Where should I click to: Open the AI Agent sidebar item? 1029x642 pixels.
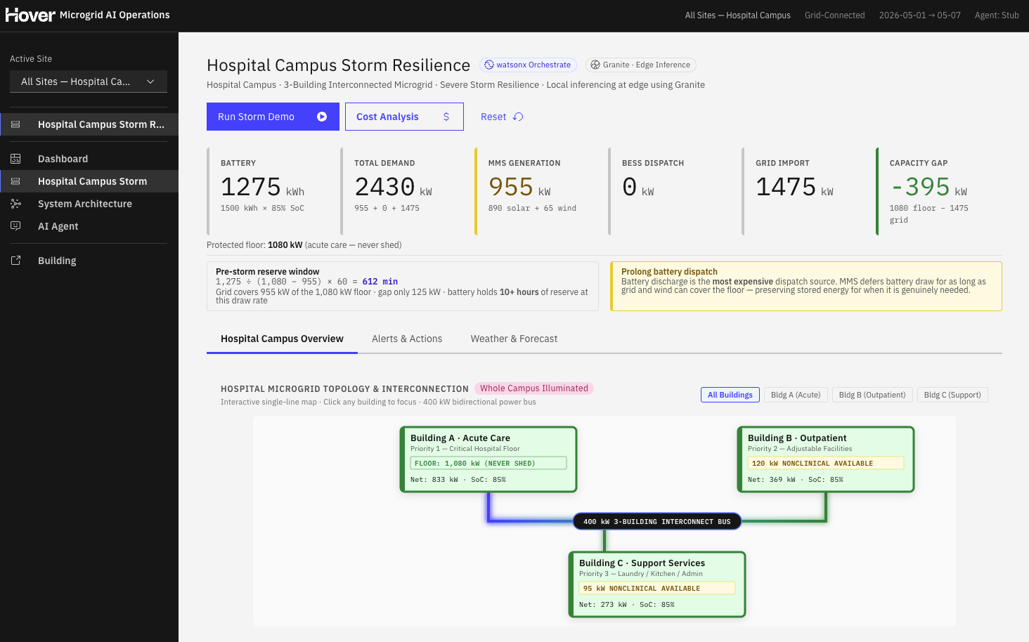click(x=89, y=226)
